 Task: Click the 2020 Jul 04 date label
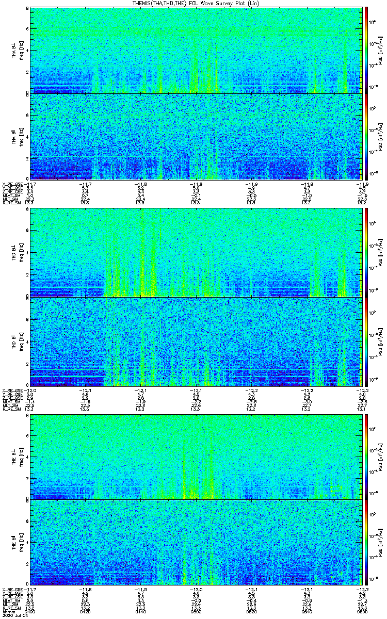(13, 615)
